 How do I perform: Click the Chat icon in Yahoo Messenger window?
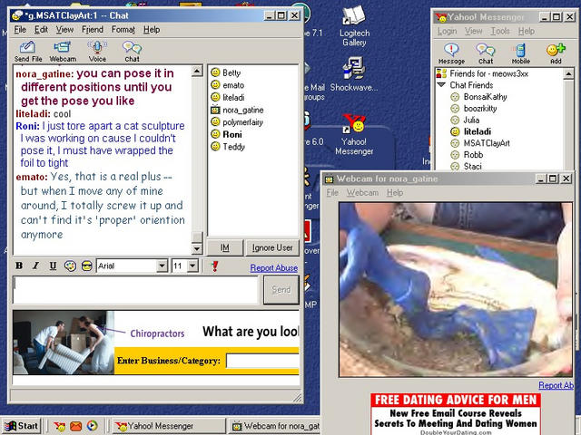click(486, 53)
